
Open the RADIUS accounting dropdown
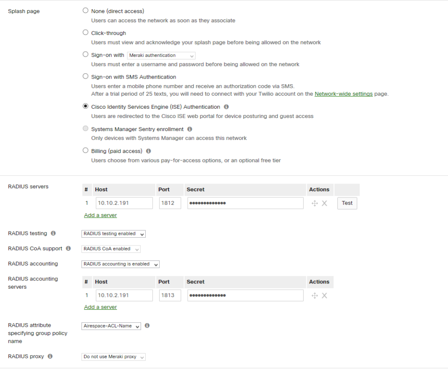point(120,264)
